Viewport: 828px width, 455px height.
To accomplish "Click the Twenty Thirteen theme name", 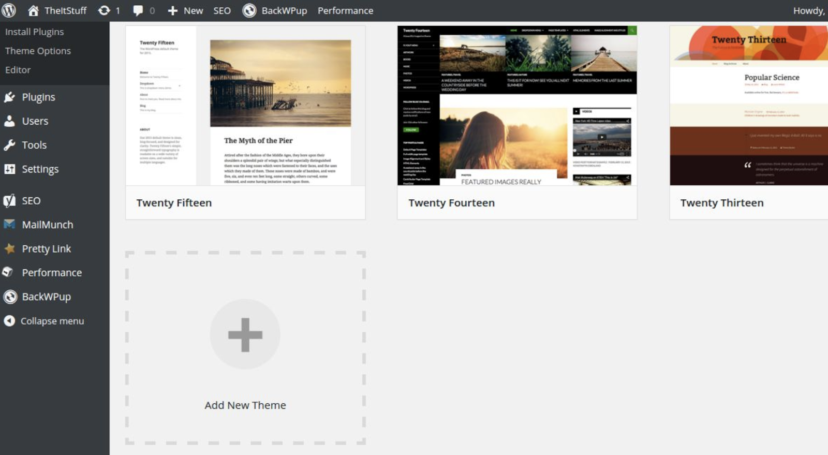I will pyautogui.click(x=722, y=203).
